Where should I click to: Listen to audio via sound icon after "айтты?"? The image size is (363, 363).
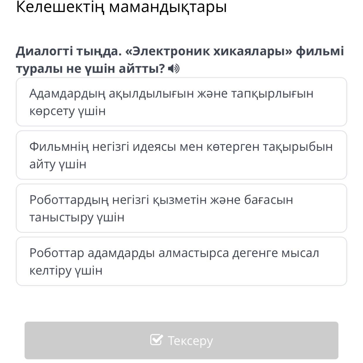click(x=174, y=69)
